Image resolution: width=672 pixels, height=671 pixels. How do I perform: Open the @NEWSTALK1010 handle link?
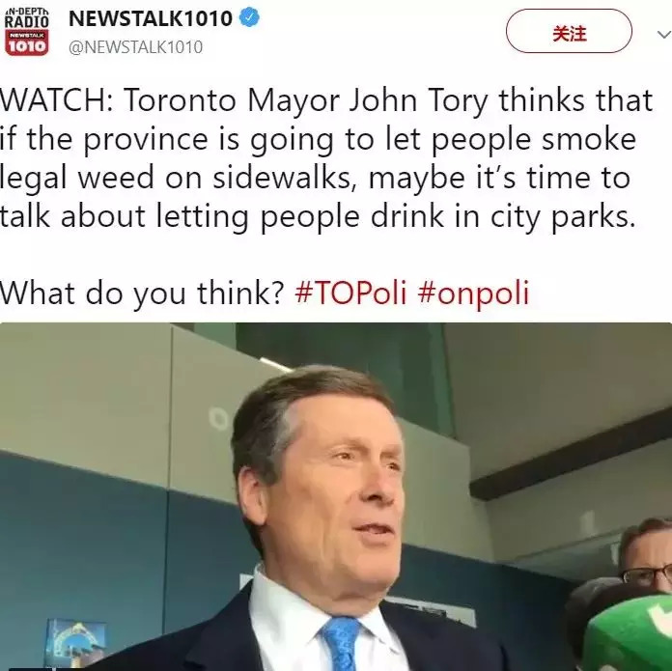click(x=135, y=47)
